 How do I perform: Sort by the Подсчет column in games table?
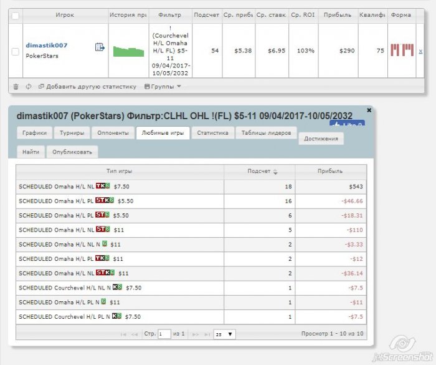(260, 172)
